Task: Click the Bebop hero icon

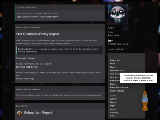Action: point(20,113)
